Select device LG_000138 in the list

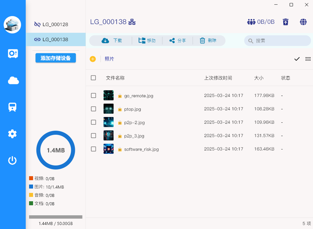pos(56,39)
